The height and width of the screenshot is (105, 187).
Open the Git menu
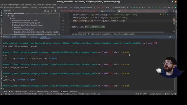click(43, 5)
